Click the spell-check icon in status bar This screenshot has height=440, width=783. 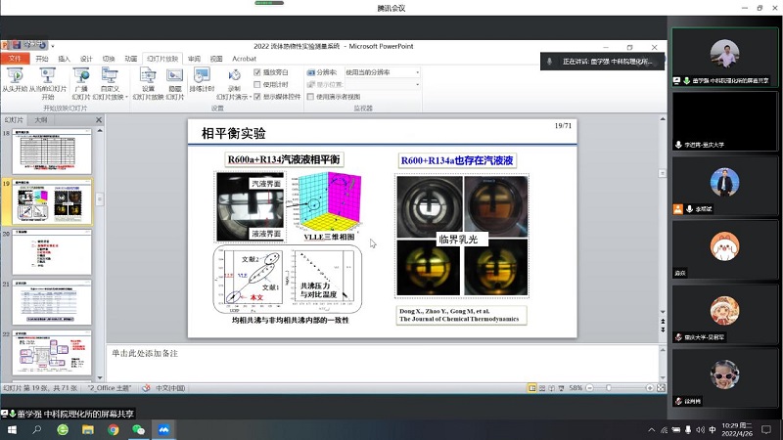click(146, 387)
